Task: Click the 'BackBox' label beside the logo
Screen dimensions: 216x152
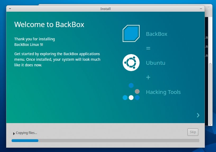Action: click(157, 34)
